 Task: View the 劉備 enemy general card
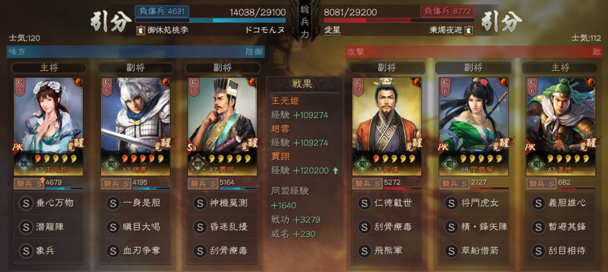pyautogui.click(x=387, y=126)
